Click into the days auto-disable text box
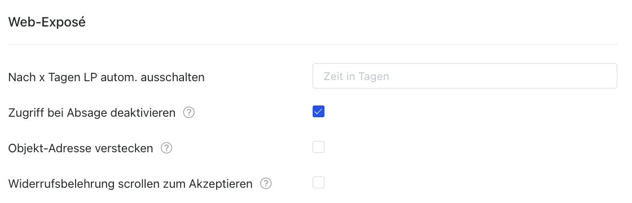 (465, 76)
